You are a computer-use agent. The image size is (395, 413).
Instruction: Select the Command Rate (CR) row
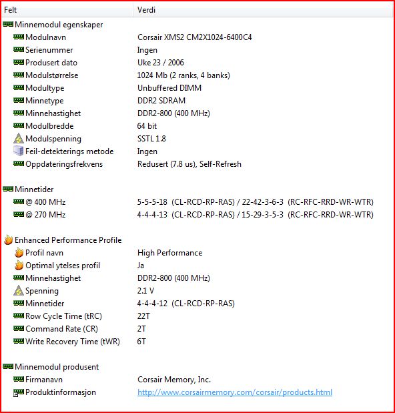click(197, 329)
